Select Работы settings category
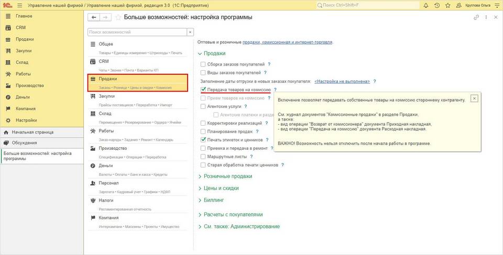The height and width of the screenshot is (255, 503). click(x=137, y=135)
